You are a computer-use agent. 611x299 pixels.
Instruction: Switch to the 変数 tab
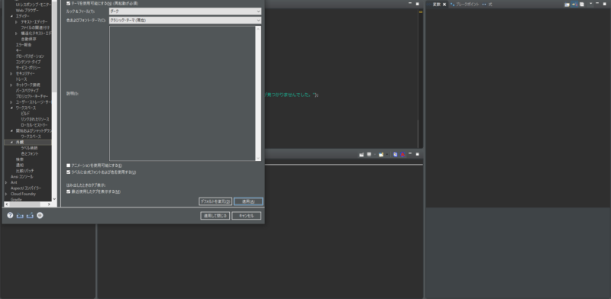pyautogui.click(x=436, y=5)
